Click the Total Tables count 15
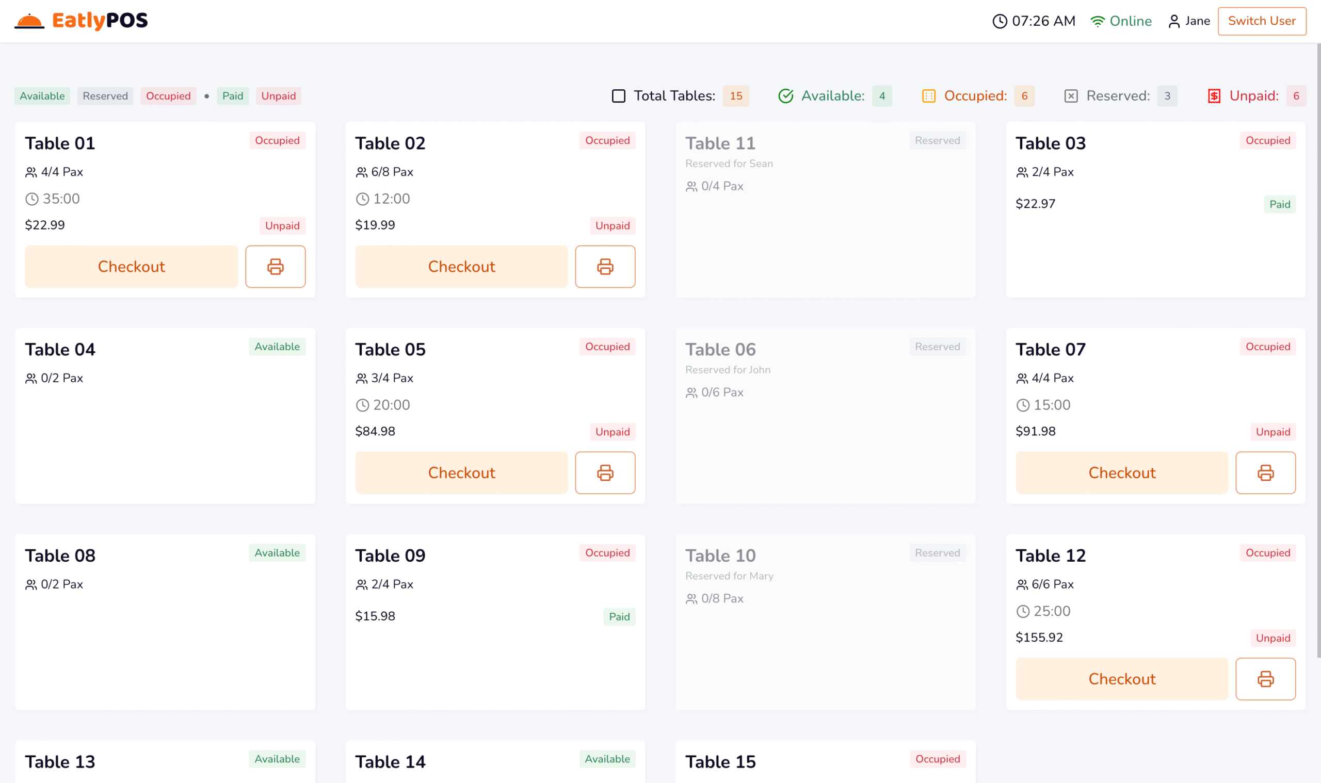 [736, 96]
